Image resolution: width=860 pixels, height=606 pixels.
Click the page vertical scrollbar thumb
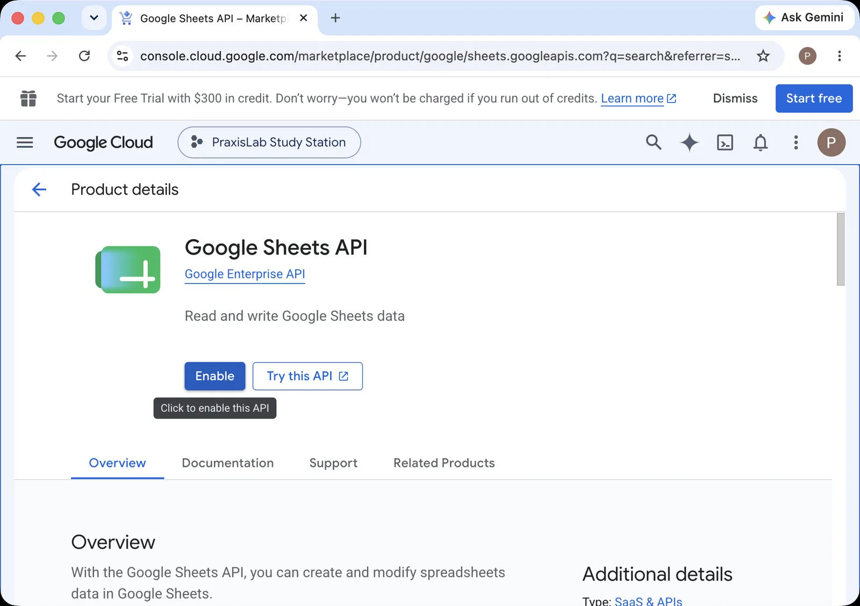pyautogui.click(x=841, y=249)
